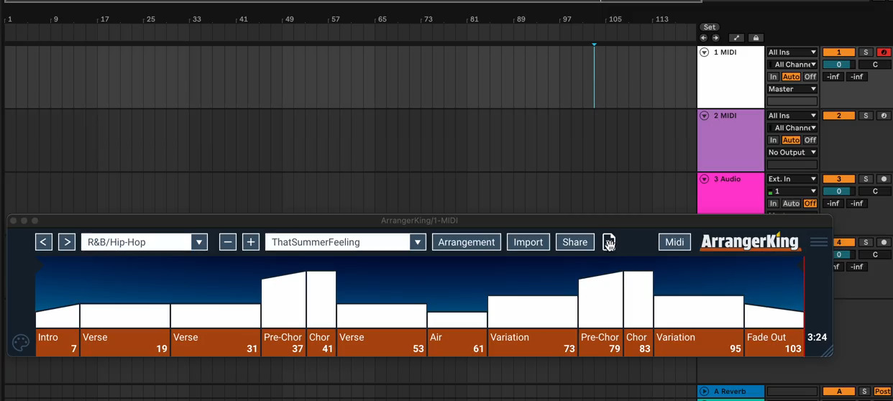The image size is (893, 401).
Task: Click the plus button next to the template name
Action: coord(250,242)
